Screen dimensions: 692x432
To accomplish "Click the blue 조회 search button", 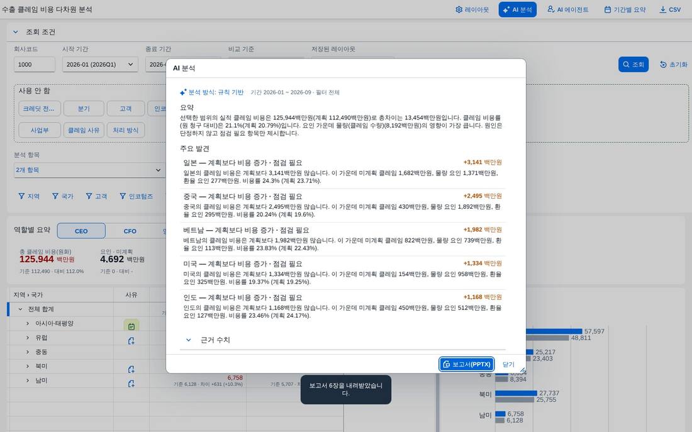I will point(633,64).
